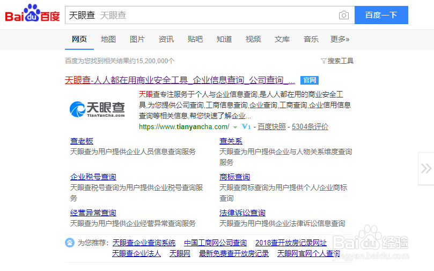Open the https://www.tianyancha.com/ URL
Screen dimensions: 434x271
184,127
